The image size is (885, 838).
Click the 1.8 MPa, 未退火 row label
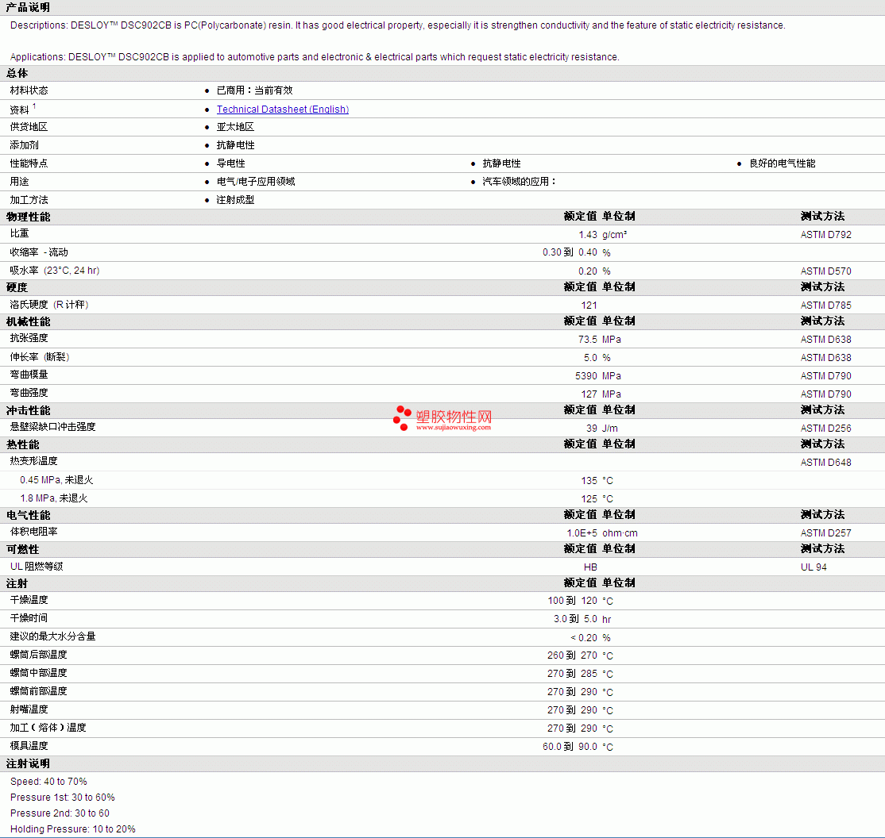click(x=53, y=498)
